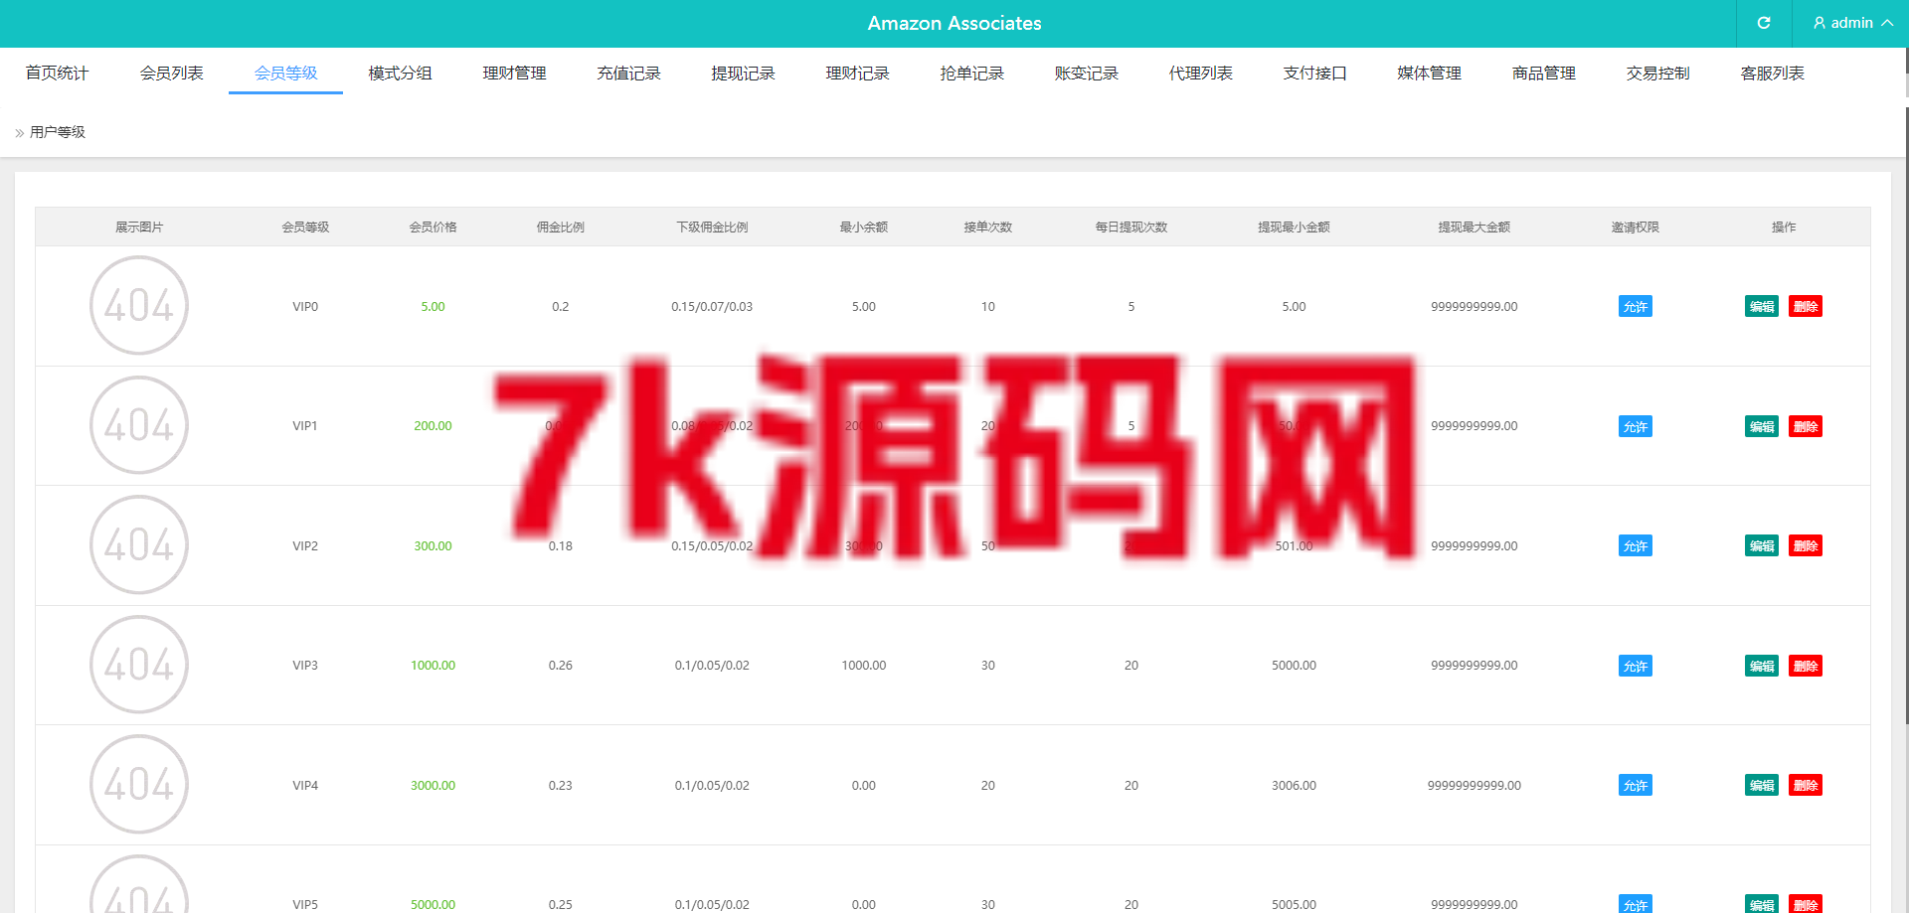Toggle 允许 invite permission for VIP1

(x=1635, y=426)
